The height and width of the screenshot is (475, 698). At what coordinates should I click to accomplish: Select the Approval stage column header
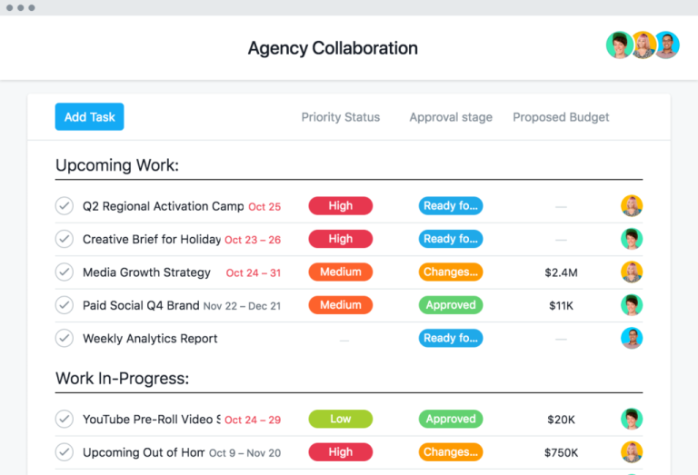(451, 117)
